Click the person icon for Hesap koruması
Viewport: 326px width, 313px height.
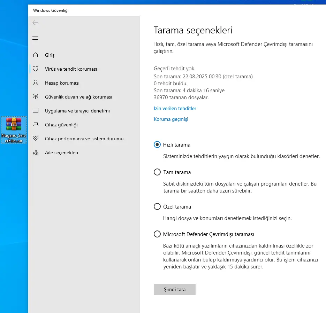(x=36, y=83)
